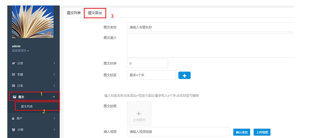Expand the 专题 menu chevron
Screen dimensions: 335x138
click(54, 74)
